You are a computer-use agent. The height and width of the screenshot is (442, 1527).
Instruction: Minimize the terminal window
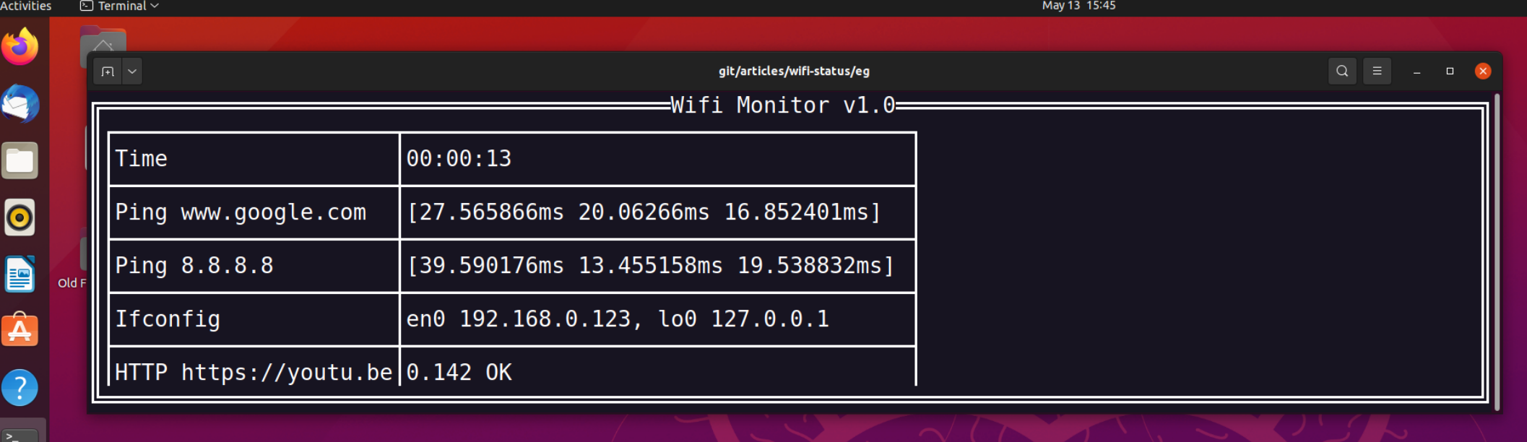click(1416, 71)
